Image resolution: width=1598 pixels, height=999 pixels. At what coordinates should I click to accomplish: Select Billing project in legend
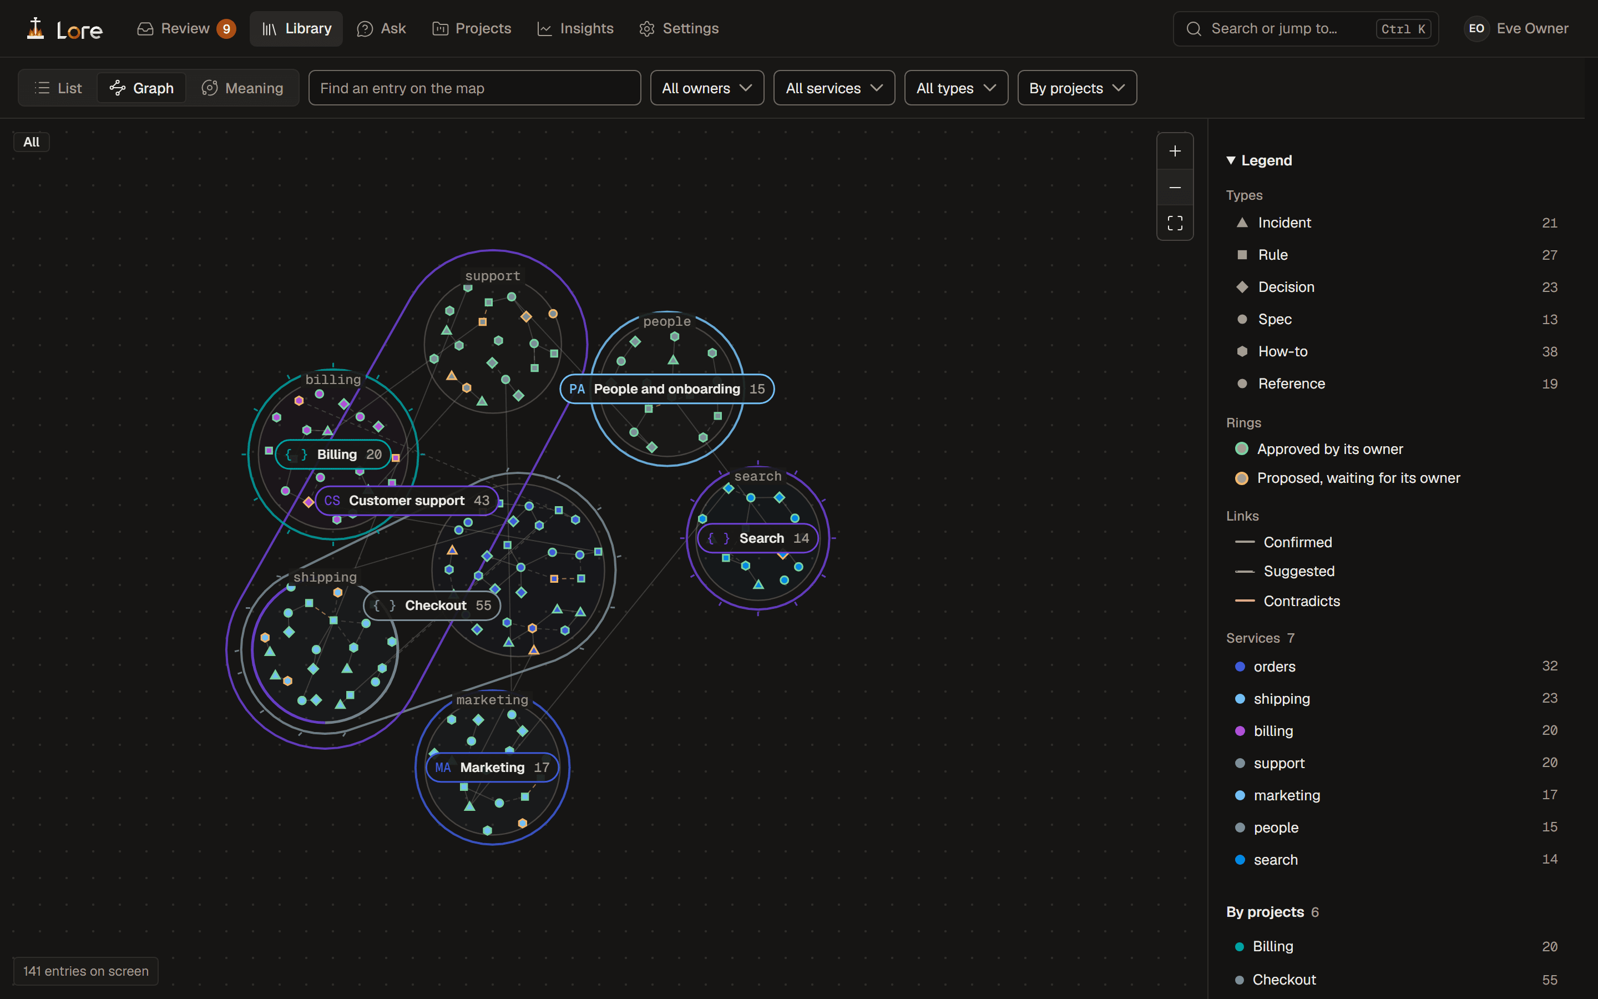1396,947
